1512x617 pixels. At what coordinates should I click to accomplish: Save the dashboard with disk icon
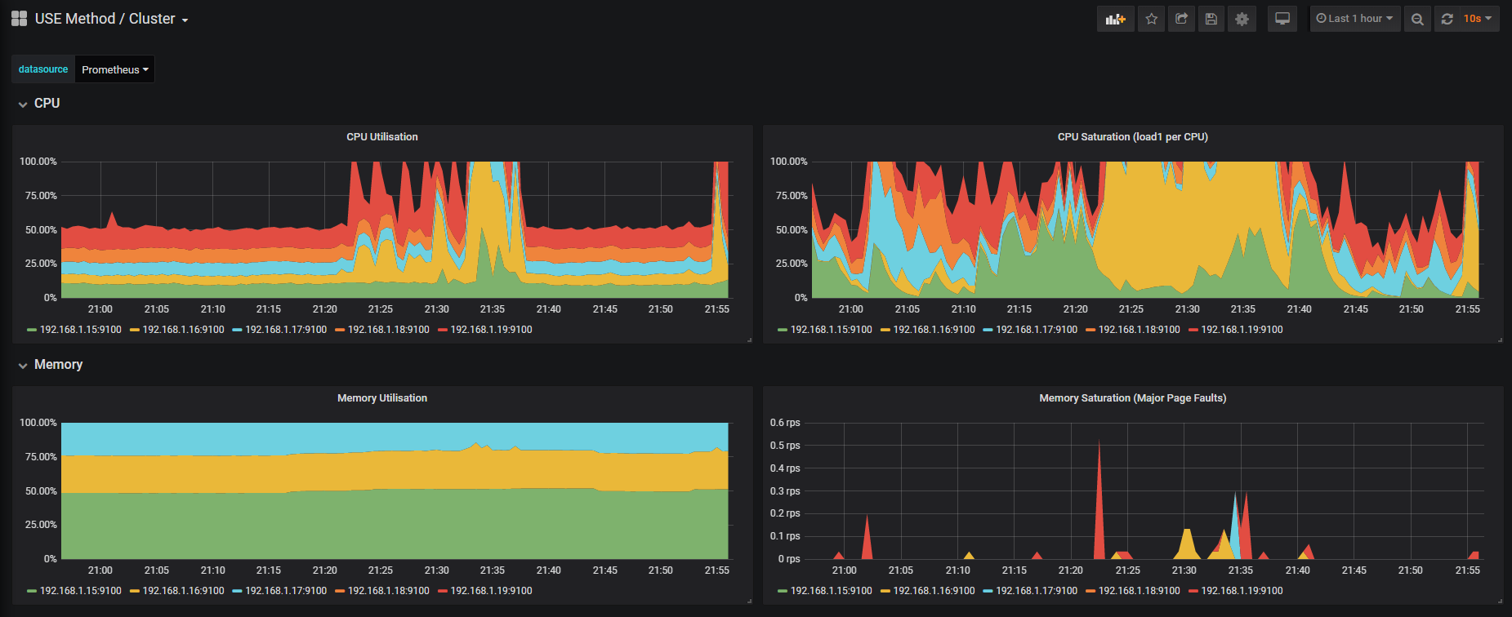[1211, 19]
